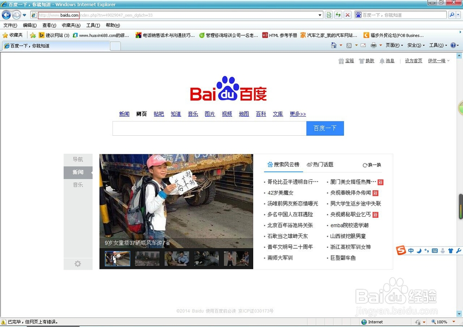Click the Print icon in command bar
The width and height of the screenshot is (463, 327).
[374, 45]
